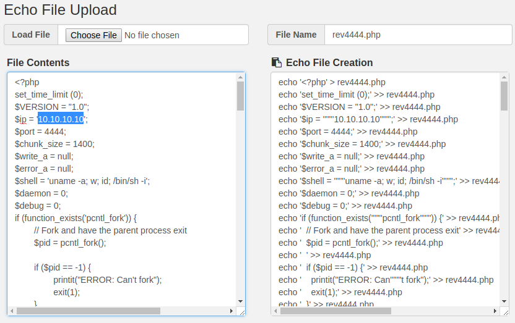Click the File Contents scrollbar up arrow

click(x=240, y=77)
